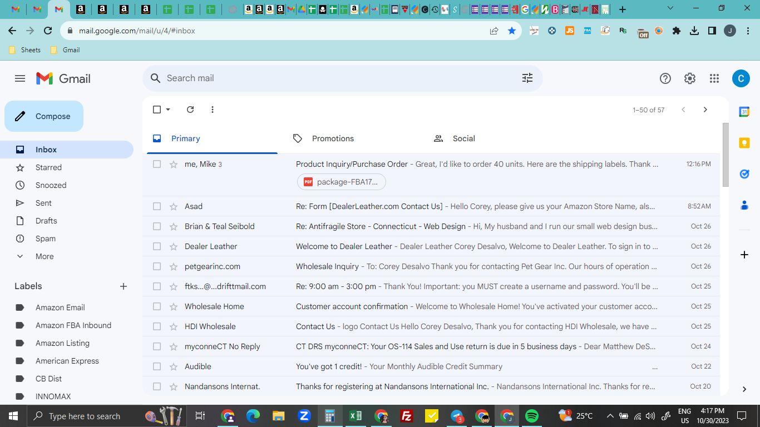Open Spotify from the taskbar
The width and height of the screenshot is (760, 427).
tap(532, 416)
